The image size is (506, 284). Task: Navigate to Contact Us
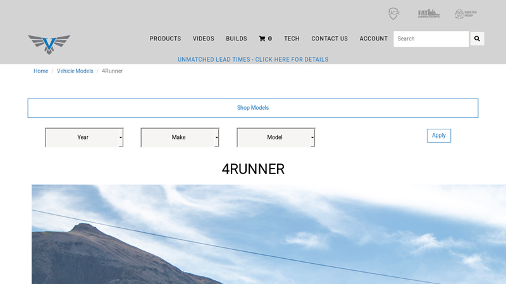(330, 38)
